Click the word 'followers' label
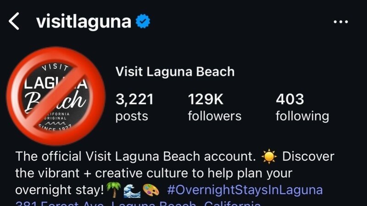 pos(214,116)
